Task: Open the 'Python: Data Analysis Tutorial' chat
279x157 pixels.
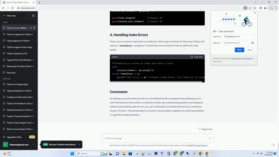Action: click(x=19, y=123)
